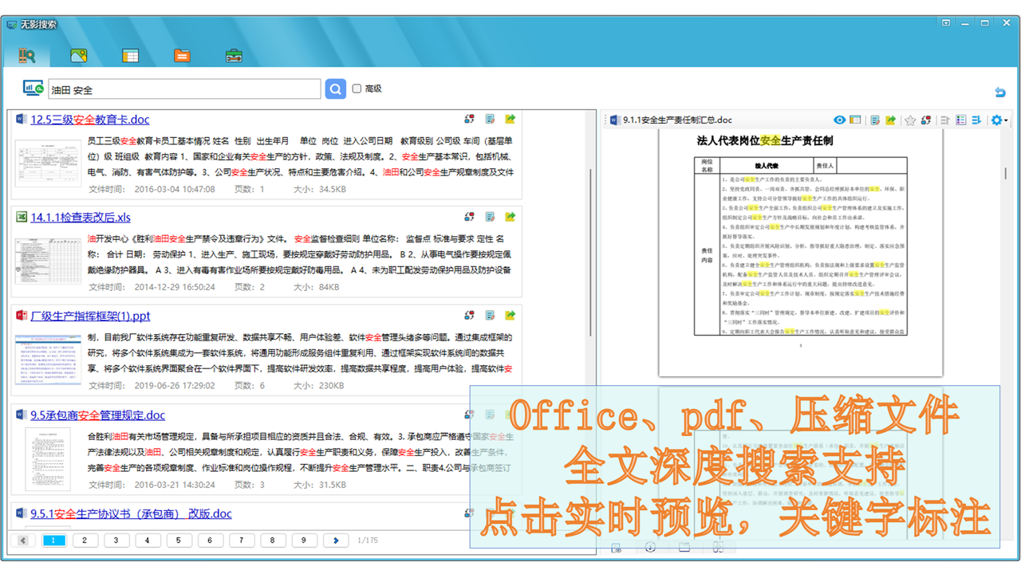Screen dimensions: 1021x574
Task: Enable the 高级 advanced search checkbox
Action: click(357, 88)
